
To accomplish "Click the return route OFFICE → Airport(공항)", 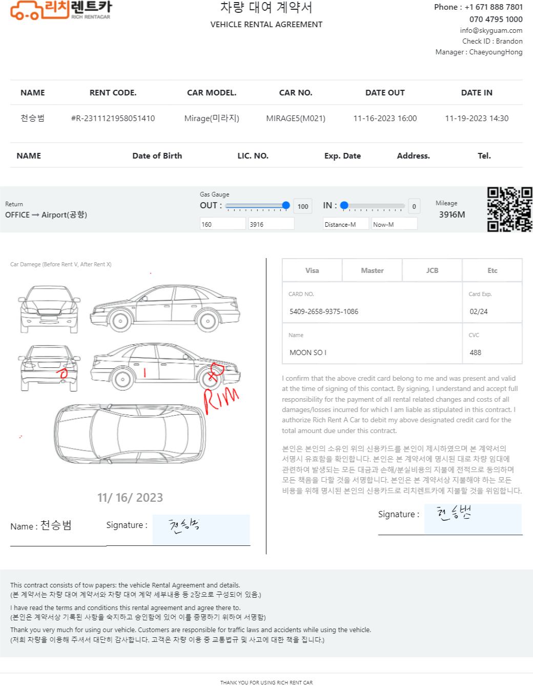I will (46, 215).
